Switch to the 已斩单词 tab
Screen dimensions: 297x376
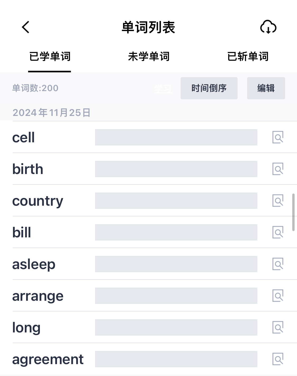248,57
